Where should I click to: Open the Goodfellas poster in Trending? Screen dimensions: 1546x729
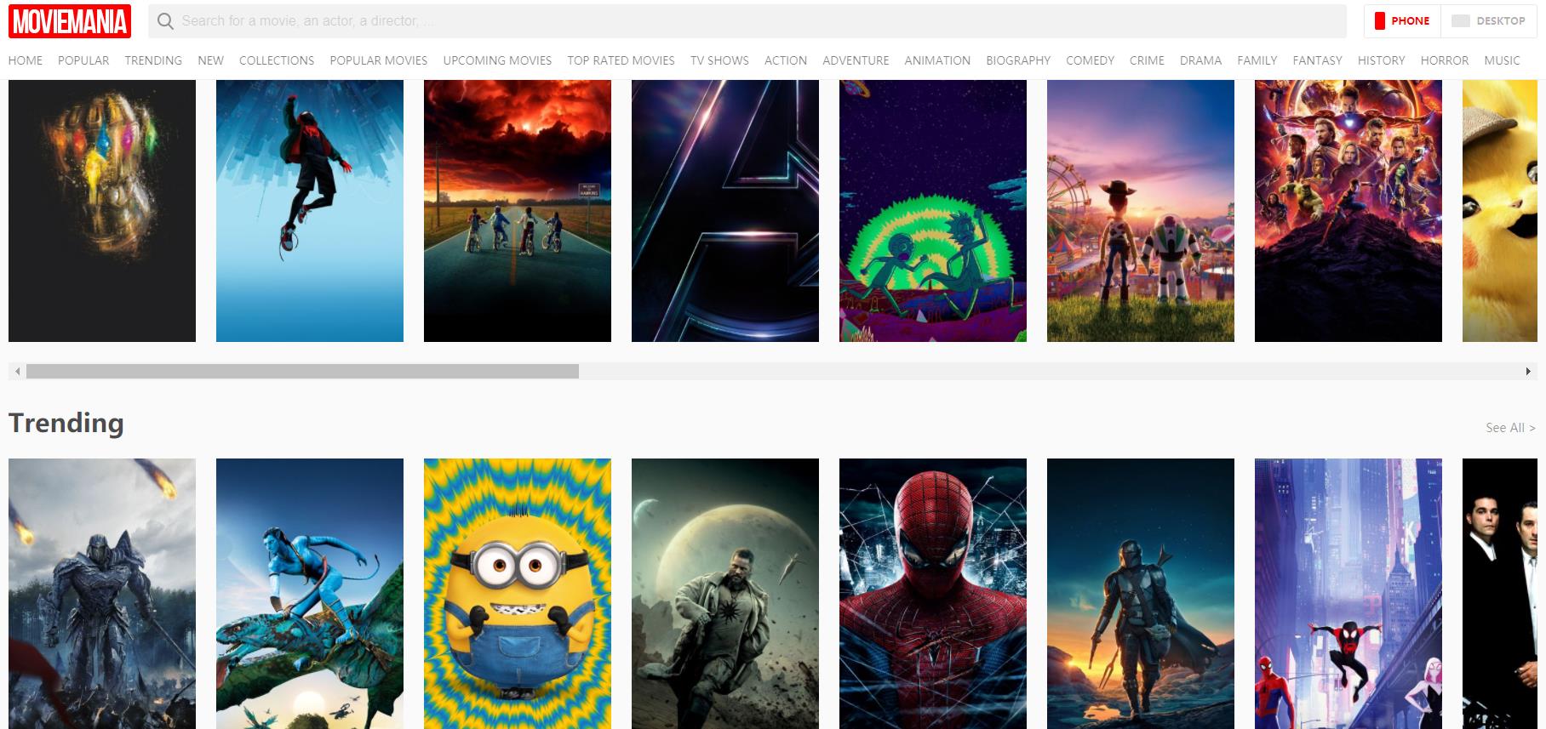click(1500, 594)
